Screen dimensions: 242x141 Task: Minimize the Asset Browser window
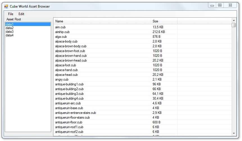pos(212,5)
